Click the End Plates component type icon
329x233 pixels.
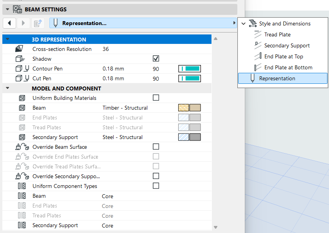pyautogui.click(x=22, y=206)
